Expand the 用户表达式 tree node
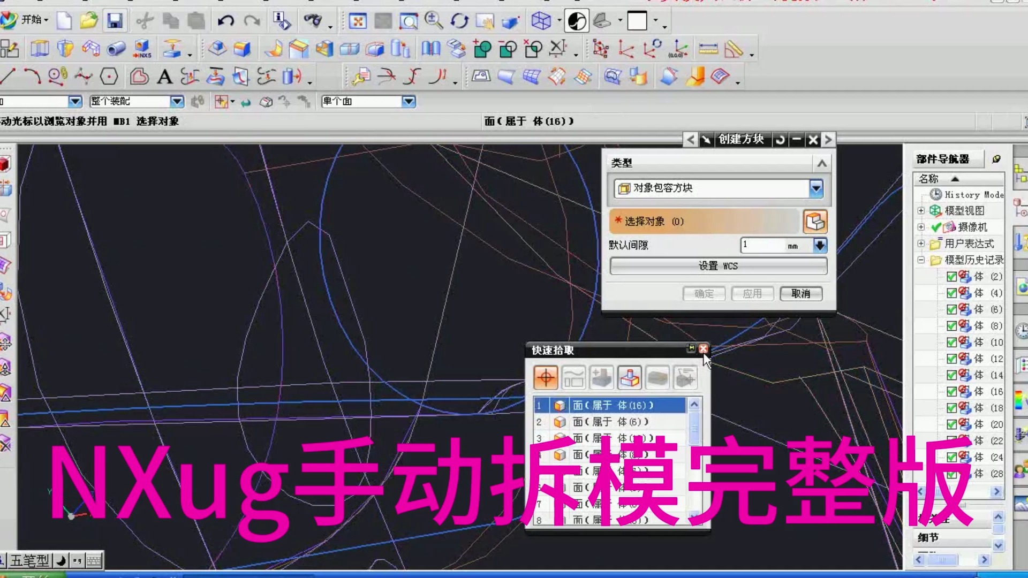Screen dimensions: 1028x578 pyautogui.click(x=921, y=244)
